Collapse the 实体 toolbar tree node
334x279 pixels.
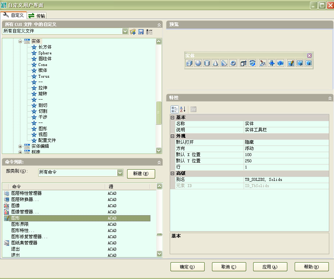[x=20, y=41]
